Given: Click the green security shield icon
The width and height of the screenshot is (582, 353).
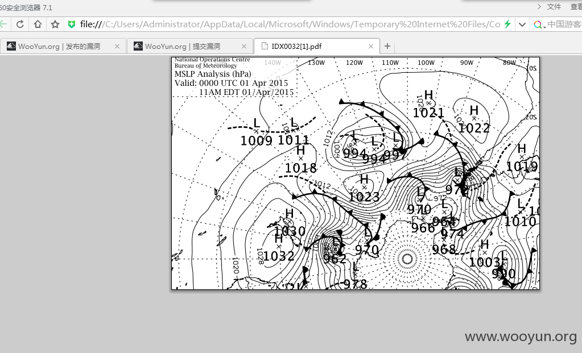Looking at the screenshot, I should coord(72,24).
